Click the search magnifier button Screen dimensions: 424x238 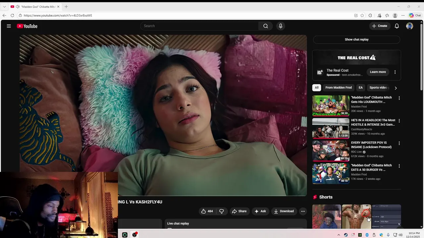266,26
